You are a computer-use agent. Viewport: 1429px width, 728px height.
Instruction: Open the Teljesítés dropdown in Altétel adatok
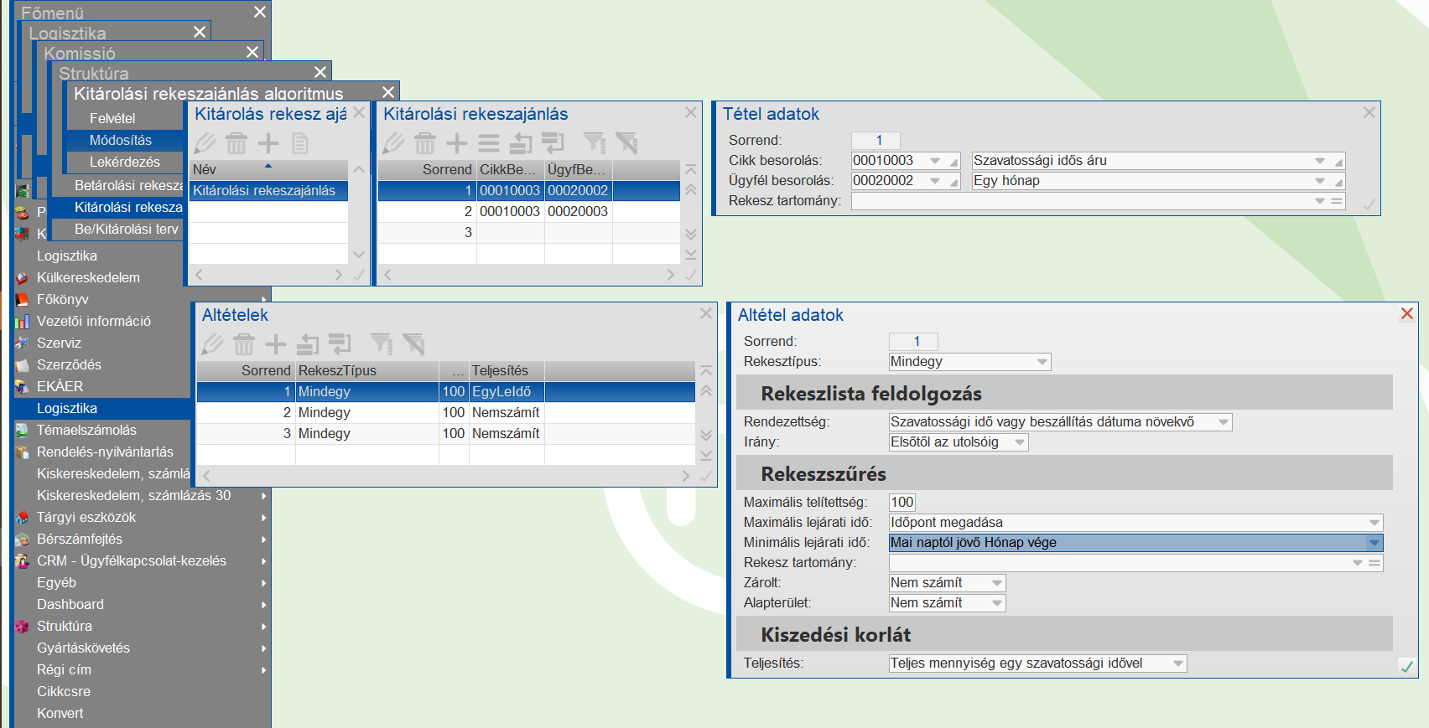point(1178,663)
